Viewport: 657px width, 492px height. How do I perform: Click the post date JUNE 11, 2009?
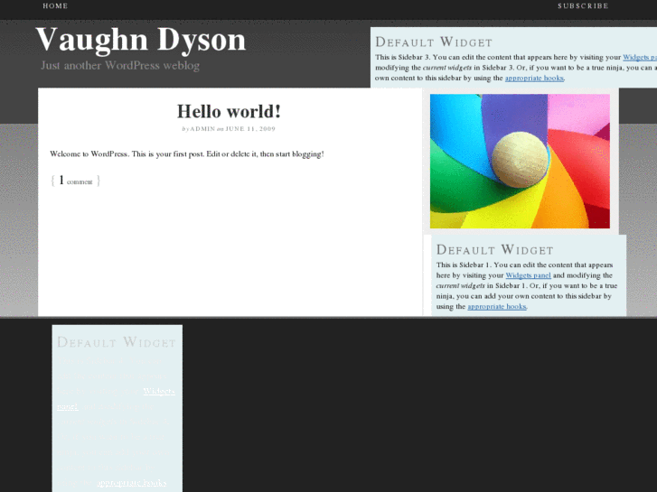[250, 129]
